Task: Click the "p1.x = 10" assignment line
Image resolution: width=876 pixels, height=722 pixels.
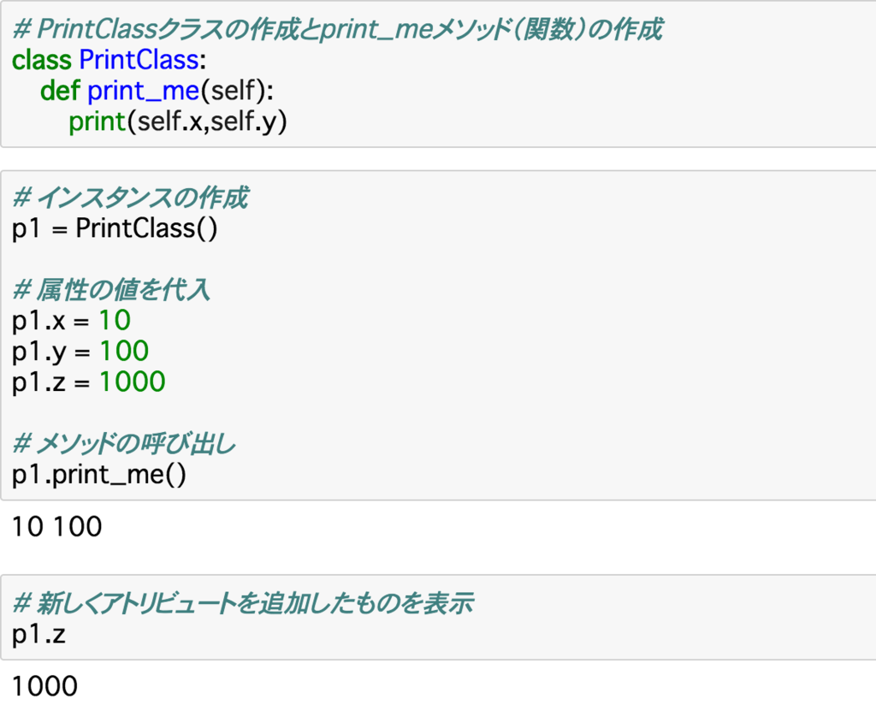Action: [72, 321]
